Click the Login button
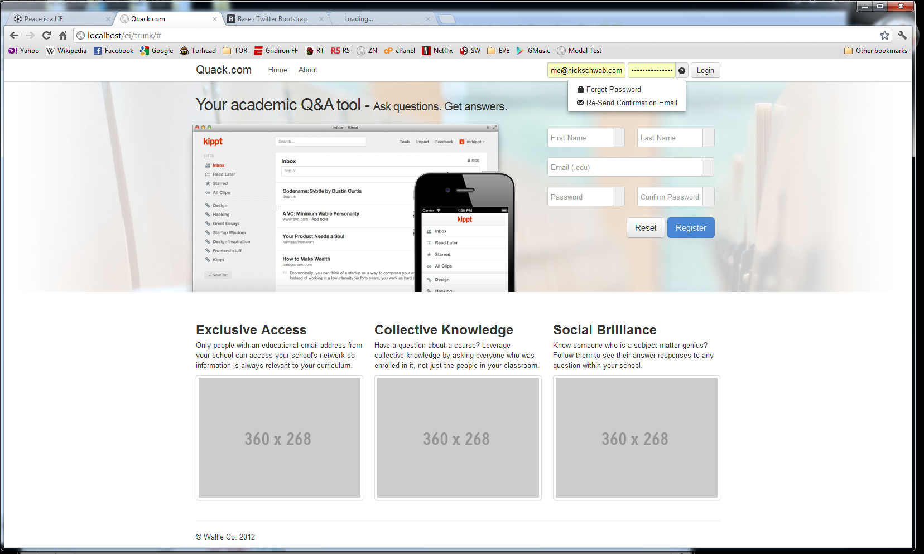Screen dimensions: 924x554 pos(705,71)
